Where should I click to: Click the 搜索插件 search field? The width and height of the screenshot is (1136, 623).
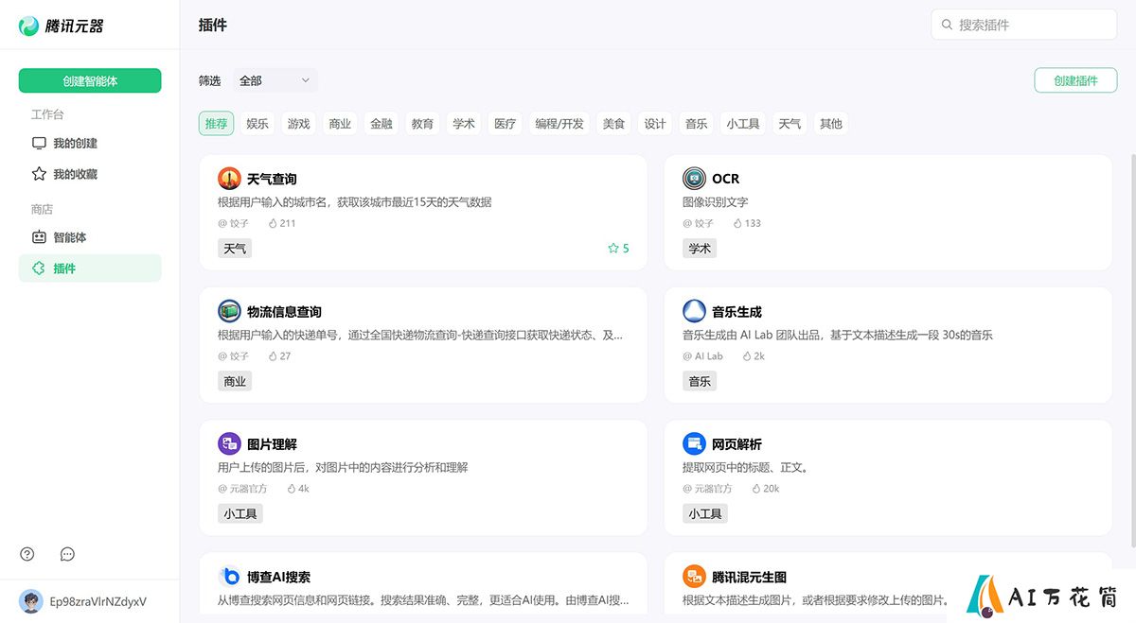[1024, 25]
